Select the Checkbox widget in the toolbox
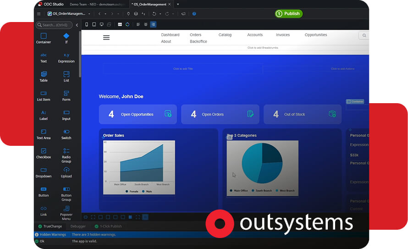 44,154
